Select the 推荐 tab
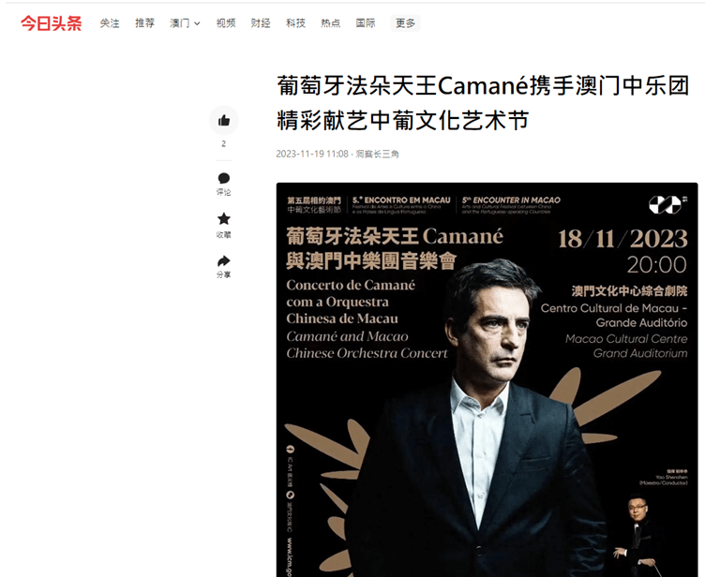The width and height of the screenshot is (705, 577). pyautogui.click(x=144, y=23)
